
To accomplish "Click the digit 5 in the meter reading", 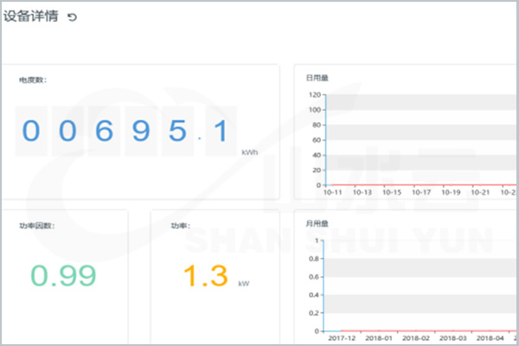I will point(177,131).
